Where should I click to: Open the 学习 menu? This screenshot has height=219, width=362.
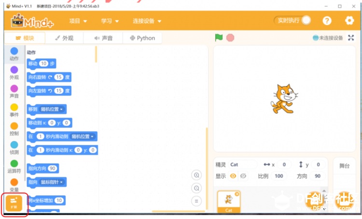click(110, 21)
